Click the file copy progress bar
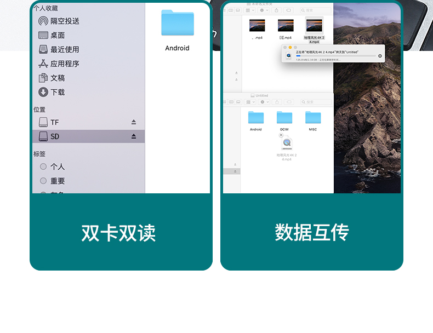433x333 pixels. tap(335, 56)
